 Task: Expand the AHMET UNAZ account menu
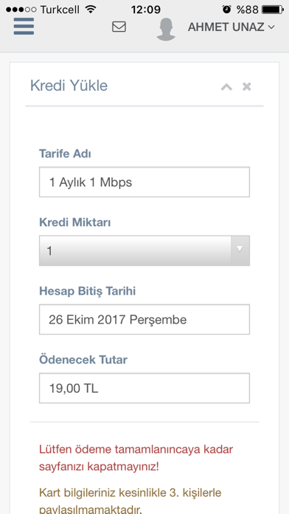[231, 27]
